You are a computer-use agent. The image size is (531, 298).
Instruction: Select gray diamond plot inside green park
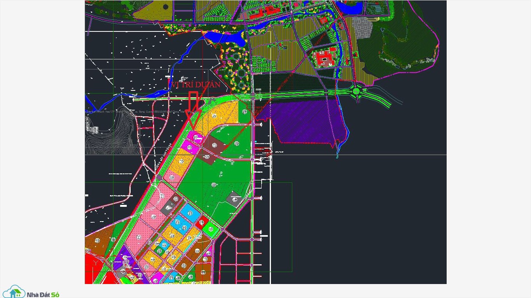pyautogui.click(x=234, y=199)
